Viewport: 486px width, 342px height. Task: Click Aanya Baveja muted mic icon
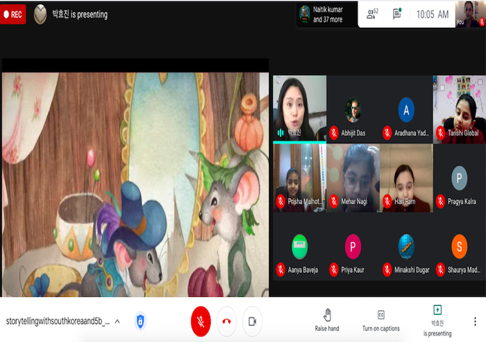tap(280, 270)
